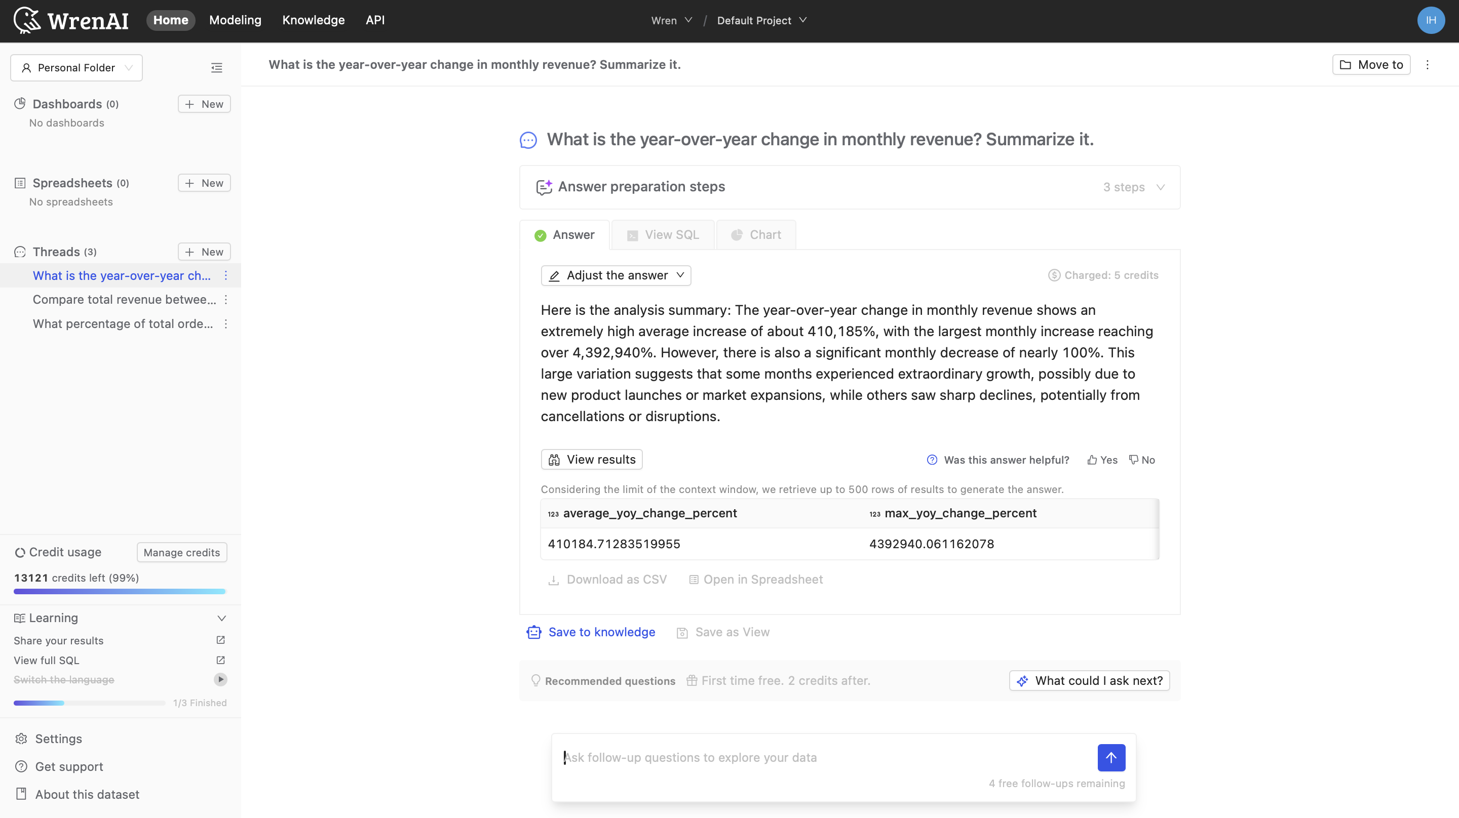Collapse the Learning panel
This screenshot has height=818, width=1459.
[221, 618]
